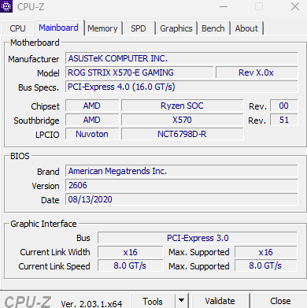Screen dimensions: 307x308
Task: Show the About tab
Action: (246, 28)
